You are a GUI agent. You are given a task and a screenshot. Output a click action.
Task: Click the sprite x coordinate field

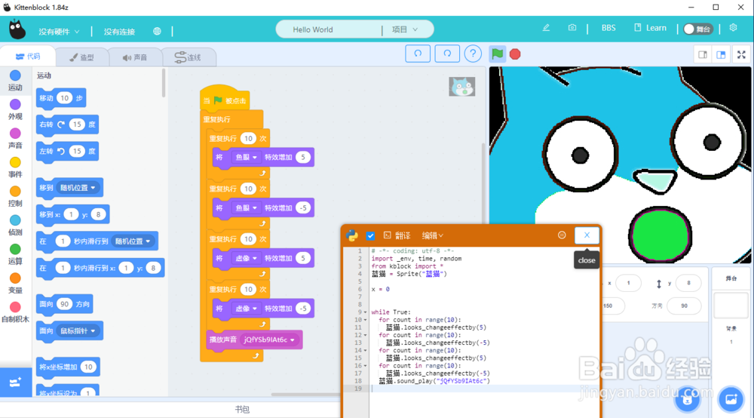tap(628, 283)
